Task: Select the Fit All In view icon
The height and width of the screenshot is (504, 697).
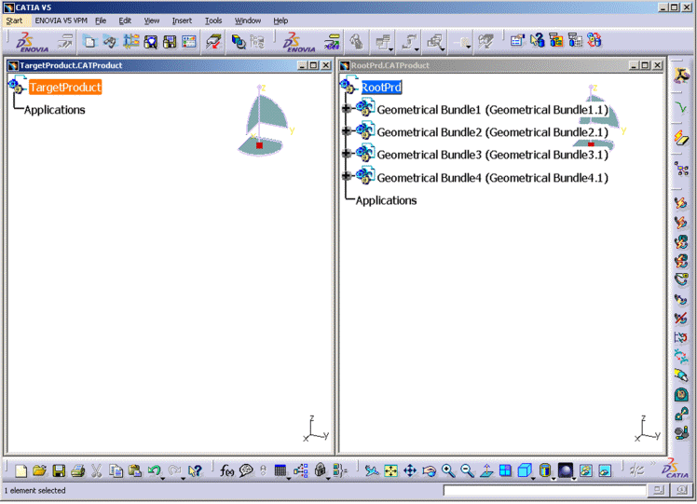Action: pyautogui.click(x=390, y=471)
